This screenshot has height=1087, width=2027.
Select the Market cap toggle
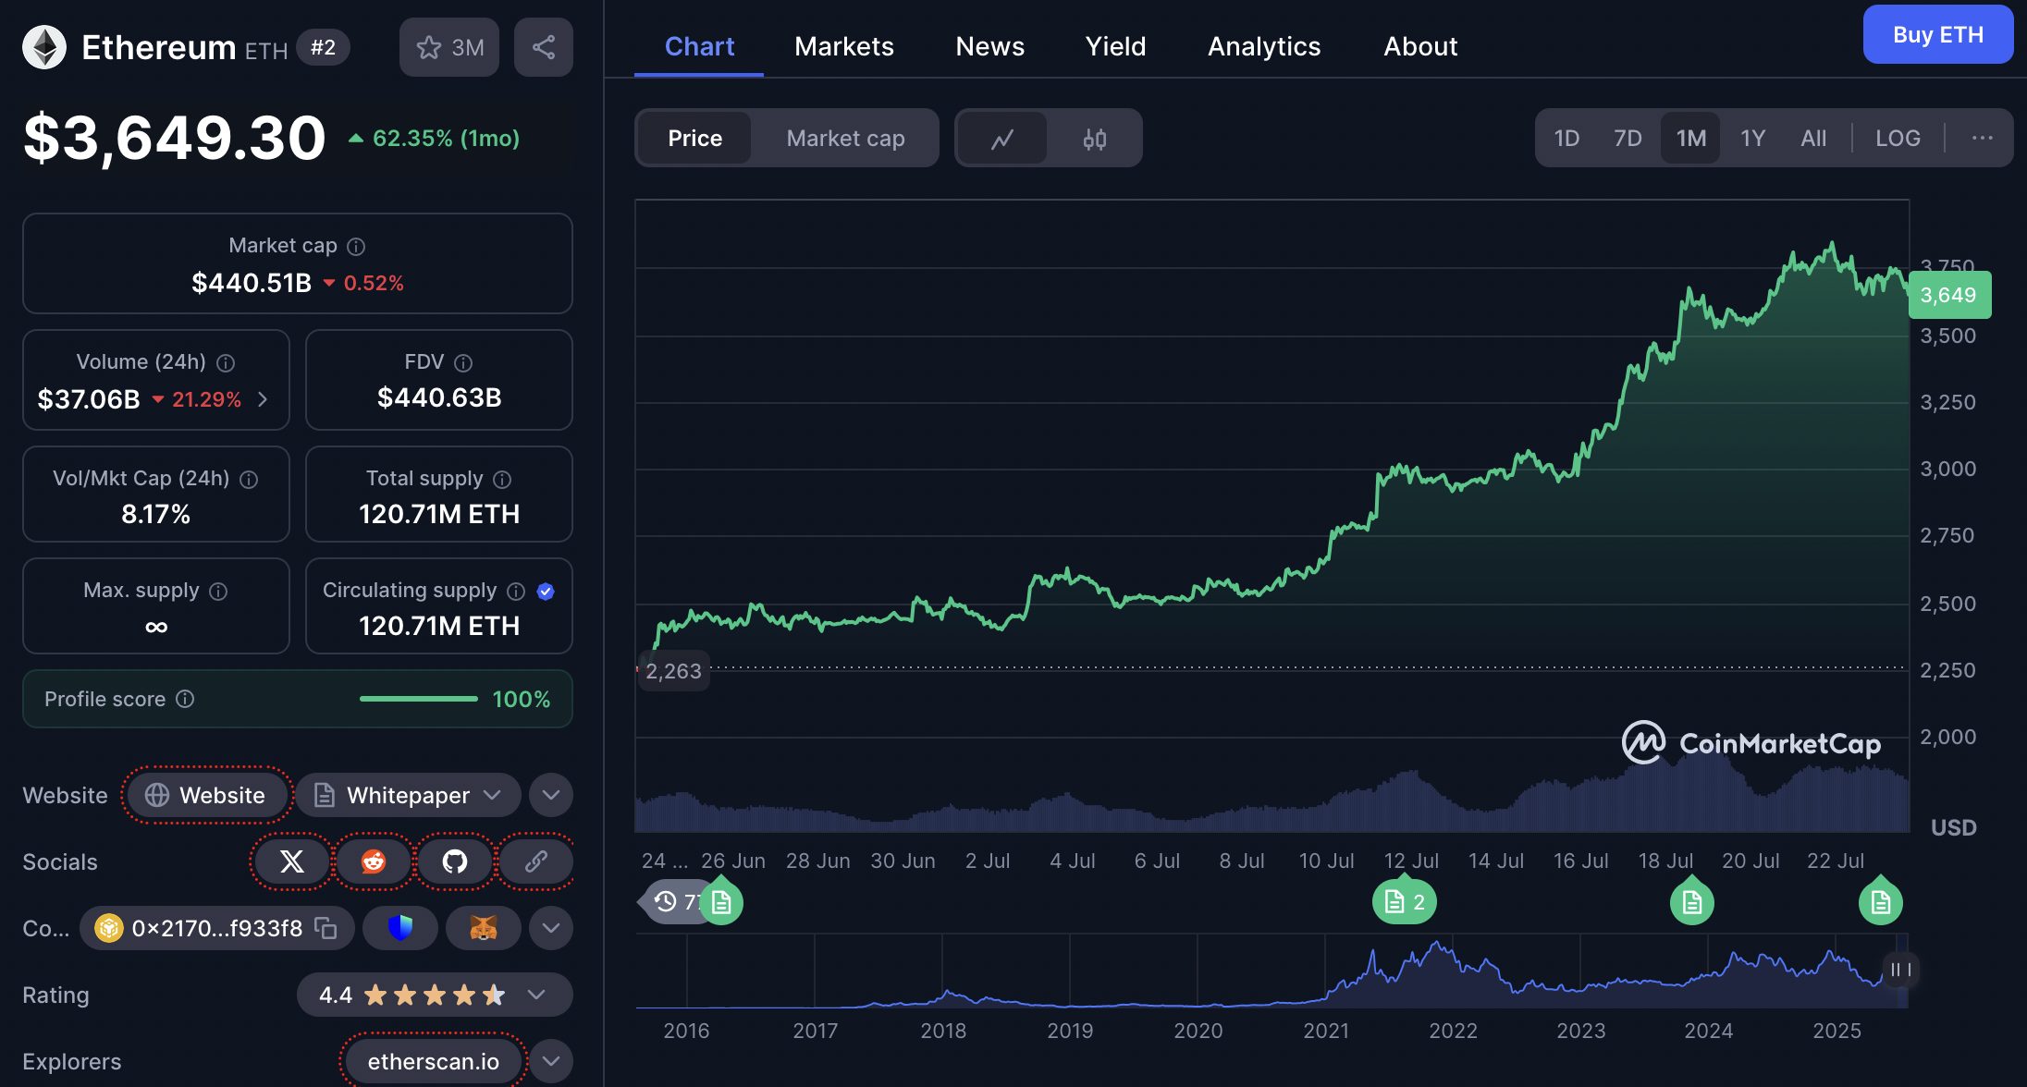click(845, 139)
